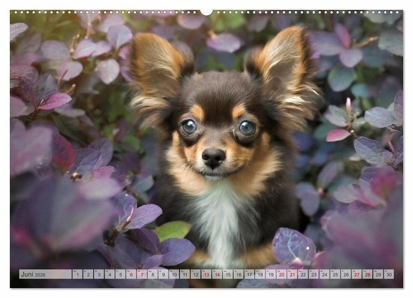The height and width of the screenshot is (298, 413).
Task: Choose the red date 28
Action: point(368,274)
